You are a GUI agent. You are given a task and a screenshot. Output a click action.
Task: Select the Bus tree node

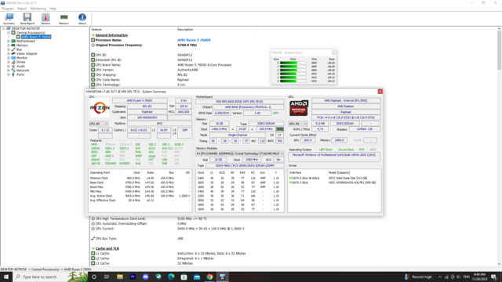[19, 49]
